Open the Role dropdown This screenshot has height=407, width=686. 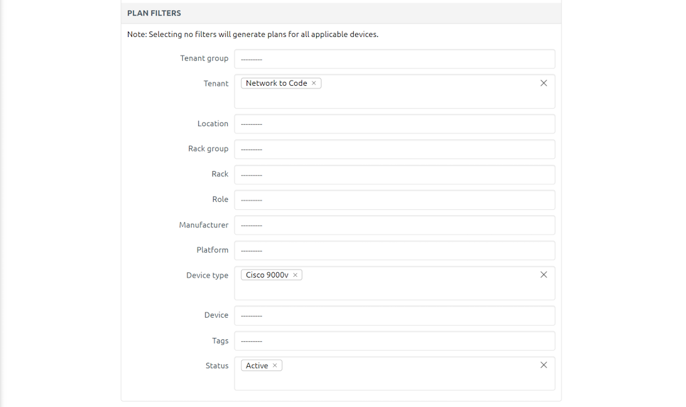394,199
